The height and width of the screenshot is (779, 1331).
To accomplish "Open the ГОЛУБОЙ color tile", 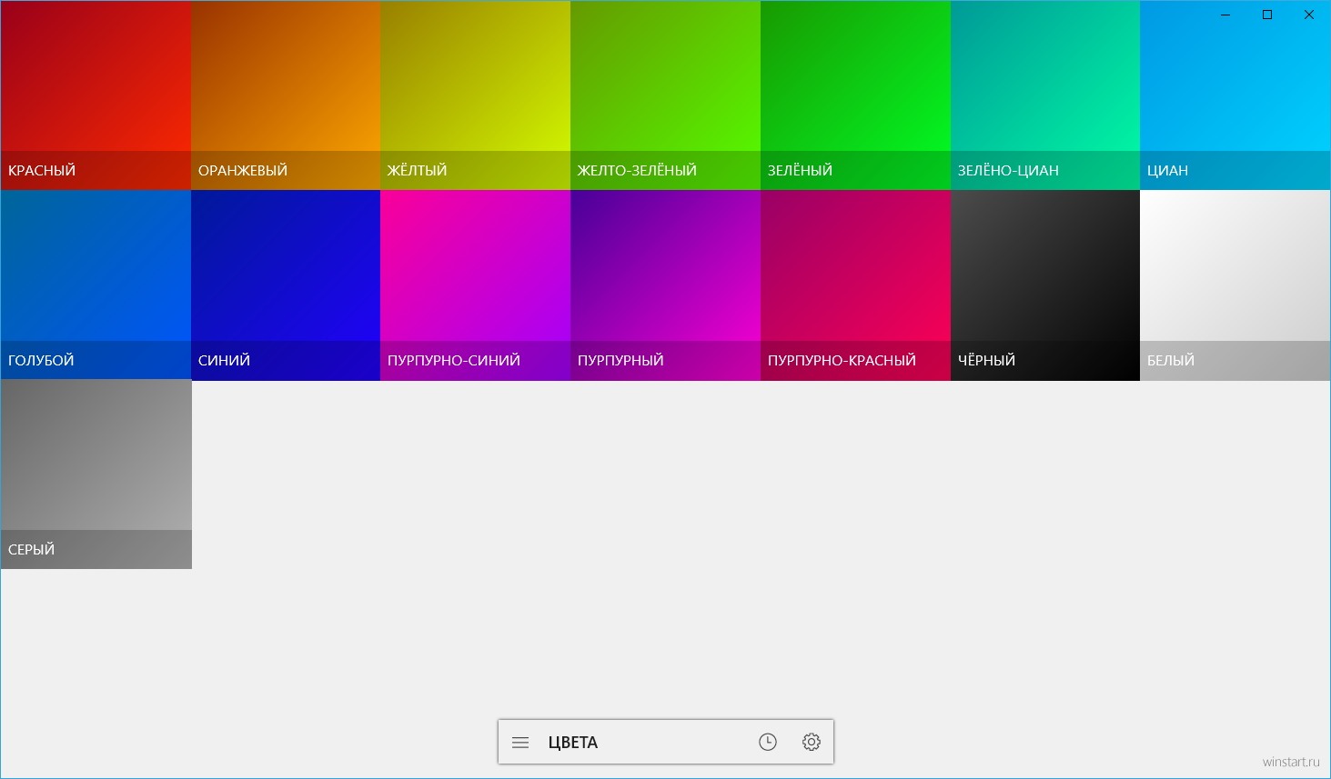I will coord(96,285).
